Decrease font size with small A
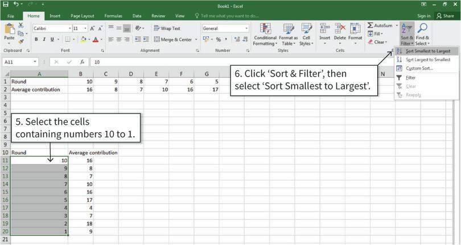This screenshot has width=461, height=245. tap(100, 28)
